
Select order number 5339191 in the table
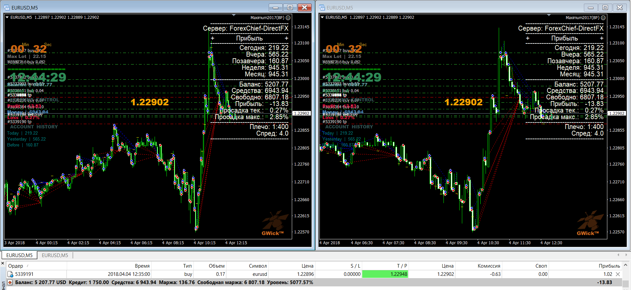coord(24,274)
